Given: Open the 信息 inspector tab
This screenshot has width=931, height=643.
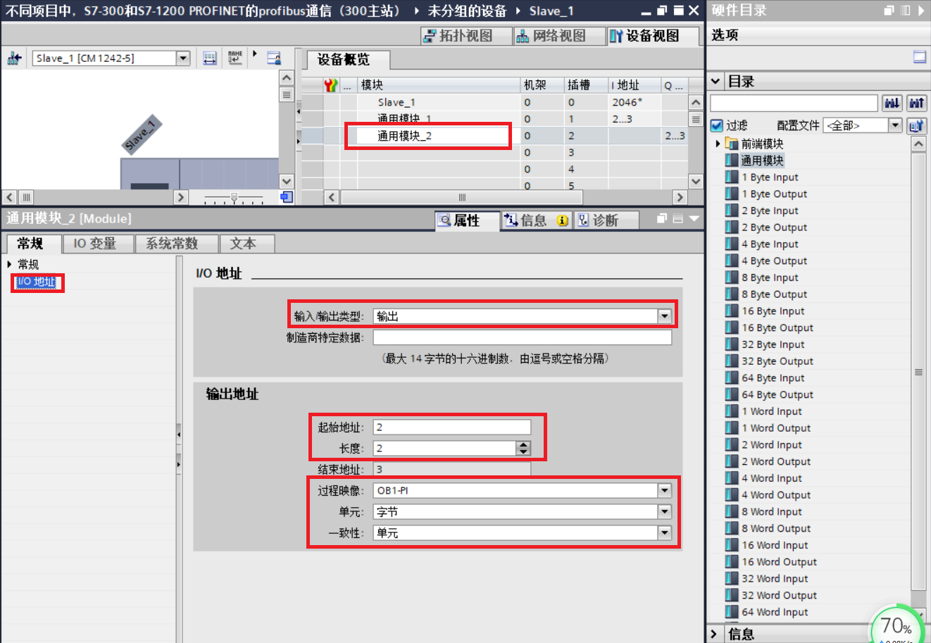Looking at the screenshot, I should [x=535, y=220].
